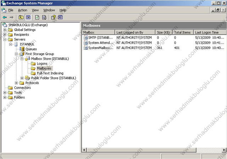
Task: Select the Folders tree label
Action: coord(19,97)
